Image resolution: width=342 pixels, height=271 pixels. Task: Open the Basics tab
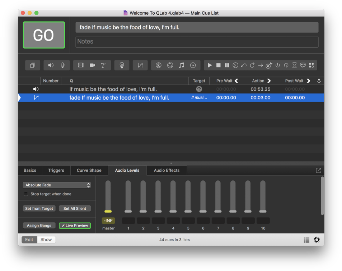(30, 170)
